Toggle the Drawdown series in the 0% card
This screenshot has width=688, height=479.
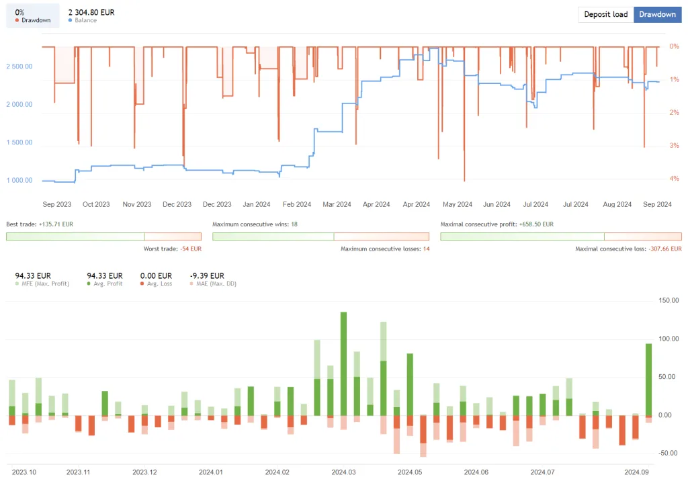coord(32,16)
